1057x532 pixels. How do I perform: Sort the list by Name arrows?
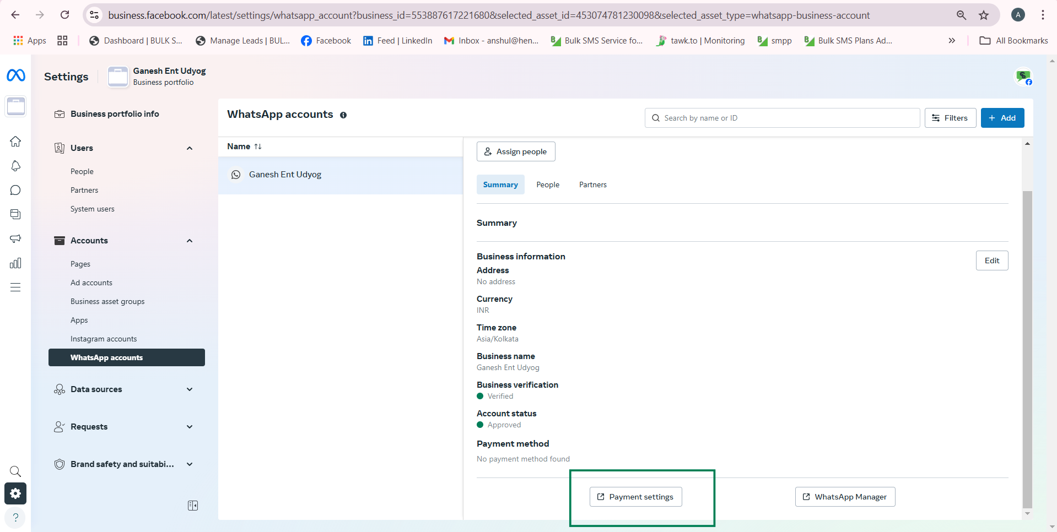click(258, 146)
